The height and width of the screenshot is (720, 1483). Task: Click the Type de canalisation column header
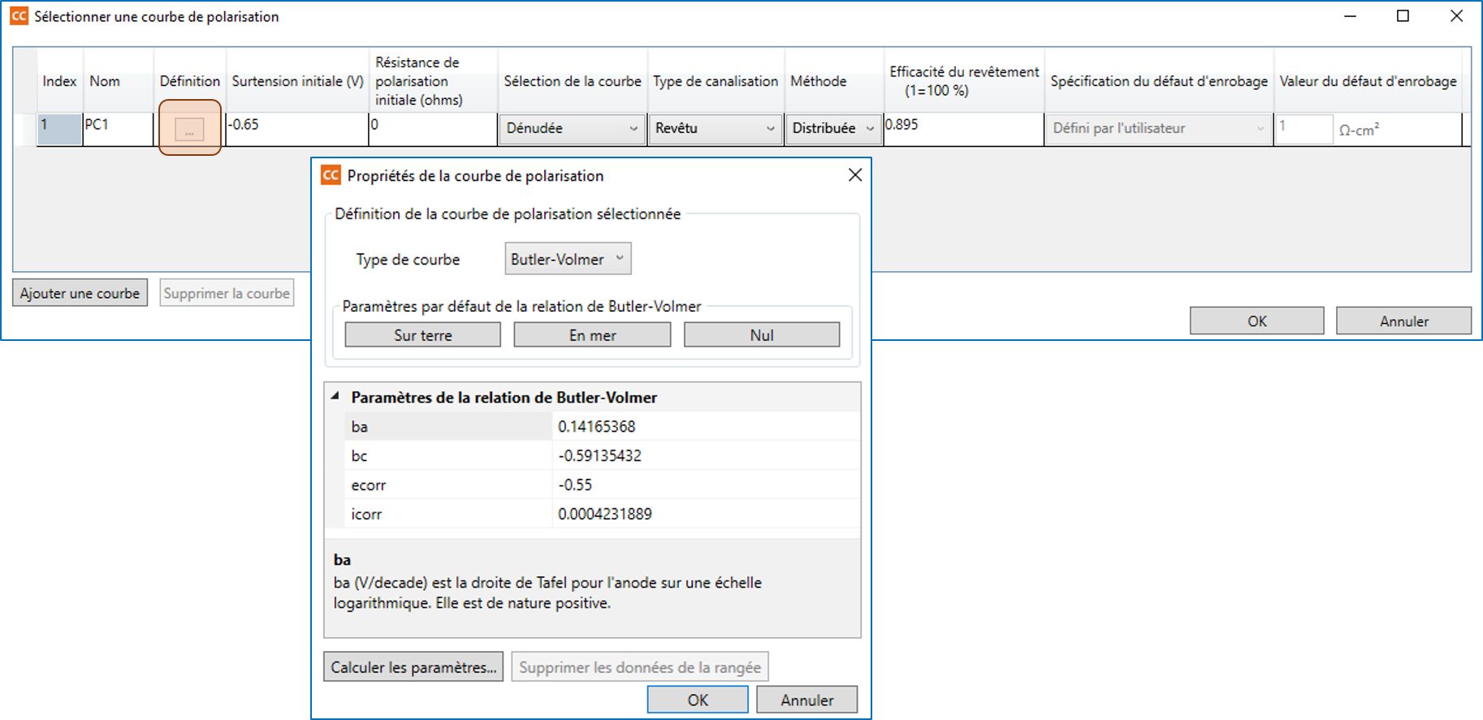tap(716, 81)
